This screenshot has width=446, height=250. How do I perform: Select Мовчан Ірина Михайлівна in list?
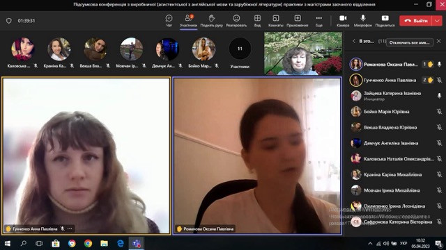pos(396,190)
